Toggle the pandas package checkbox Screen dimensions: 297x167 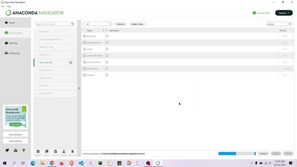(84, 49)
